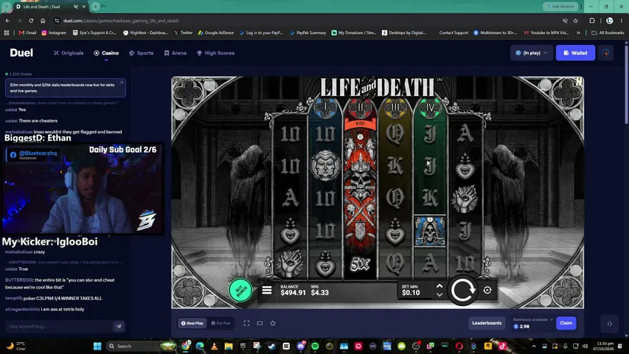Open the autoplay settings beside the spin button
629x354 pixels.
(x=487, y=290)
